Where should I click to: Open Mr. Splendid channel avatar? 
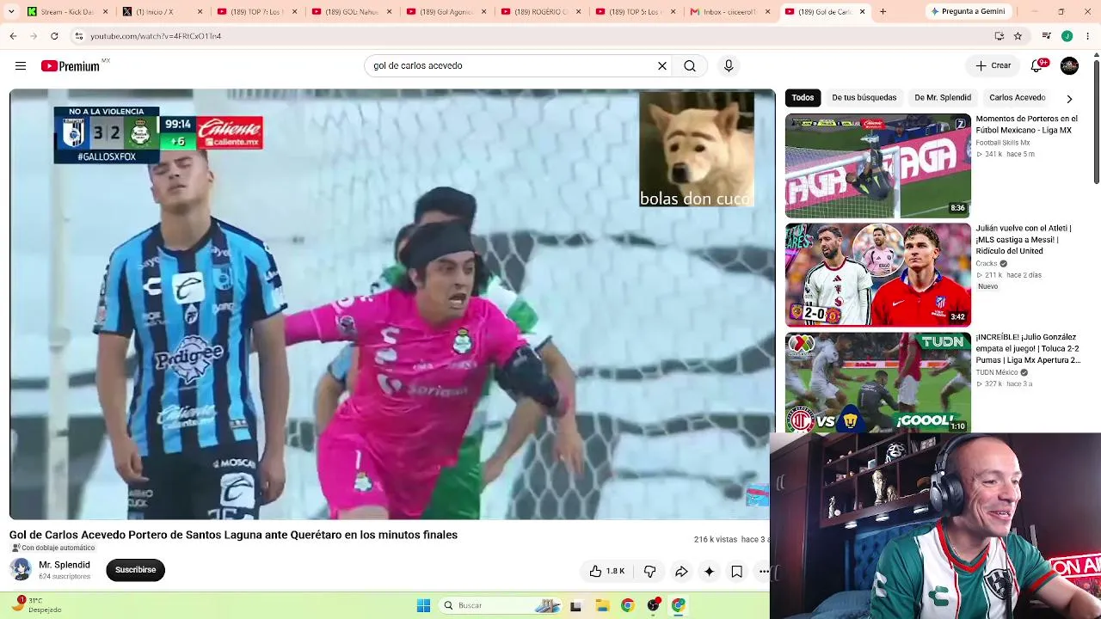(21, 569)
